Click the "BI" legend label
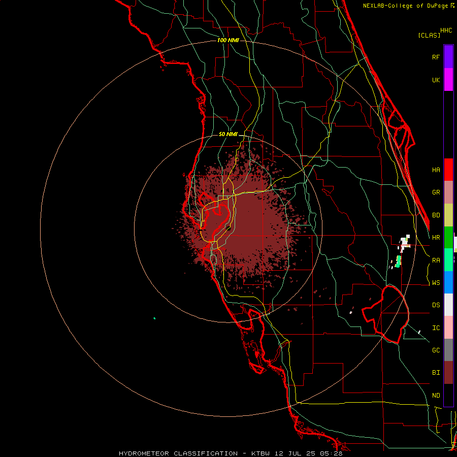This screenshot has height=457, width=457. [436, 373]
